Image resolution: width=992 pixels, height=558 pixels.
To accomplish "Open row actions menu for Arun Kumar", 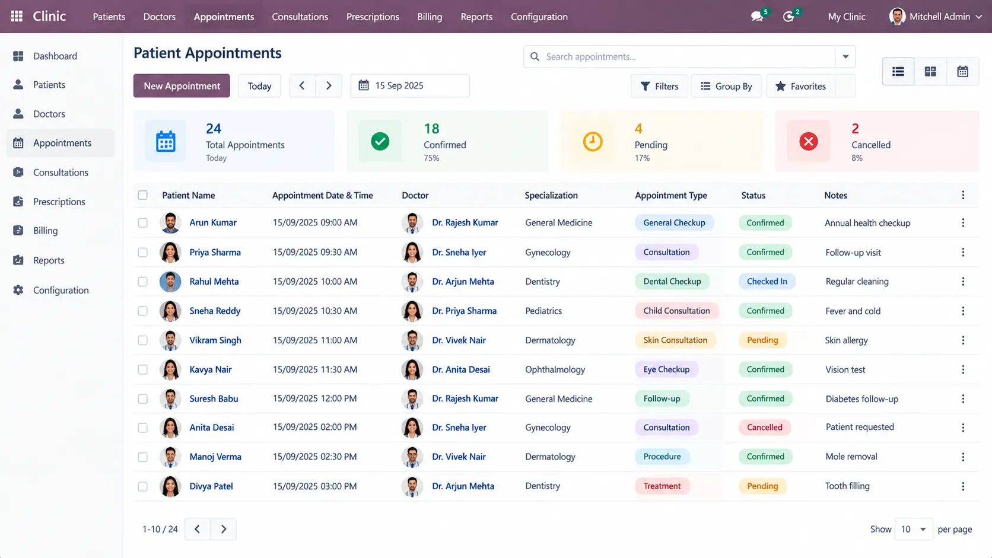I will pos(963,223).
